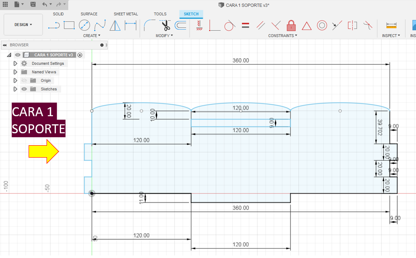
Task: Apply the Concentric constraint
Action: (x=322, y=26)
